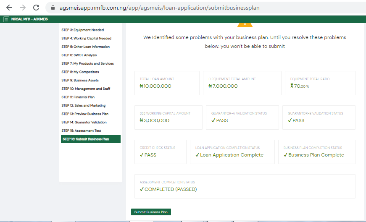The width and height of the screenshot is (366, 222).
Task: Click the checkmark beside Loan Application Complete
Action: pyautogui.click(x=197, y=155)
